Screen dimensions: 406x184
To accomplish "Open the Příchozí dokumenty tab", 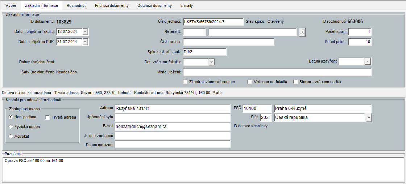I will pos(112,5).
